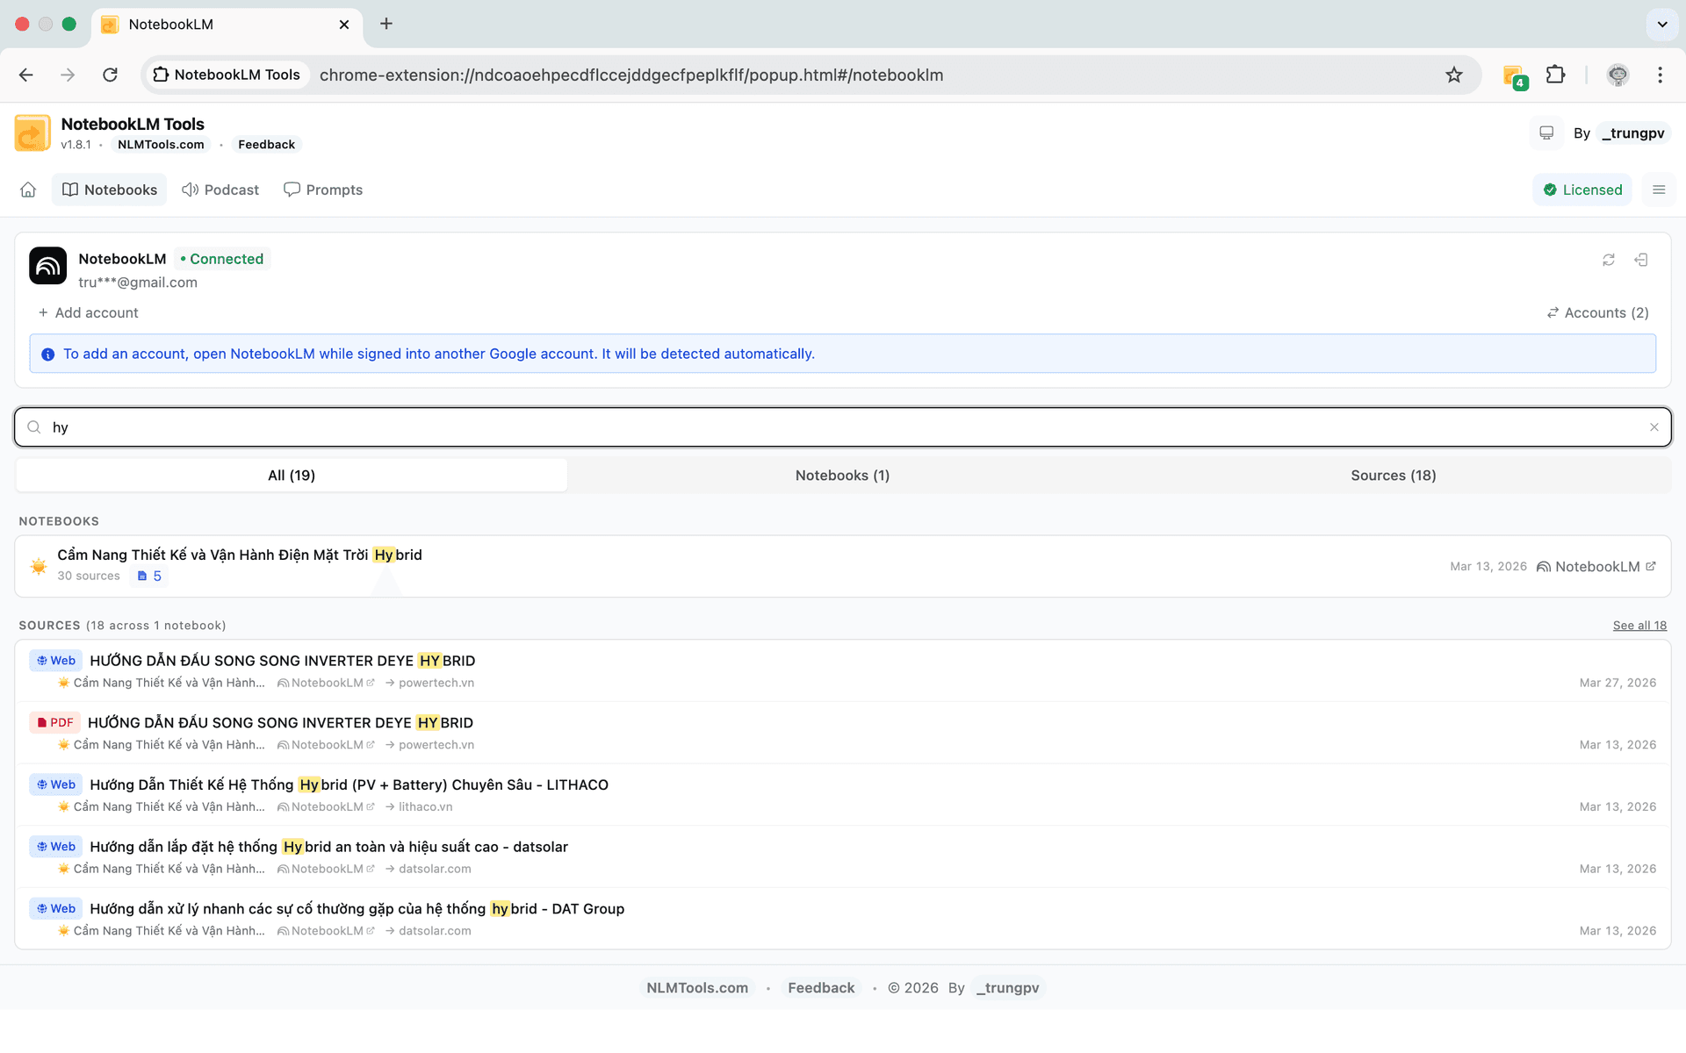Click the monitor icon next to _trungpv
Image resolution: width=1686 pixels, height=1053 pixels.
tap(1546, 133)
